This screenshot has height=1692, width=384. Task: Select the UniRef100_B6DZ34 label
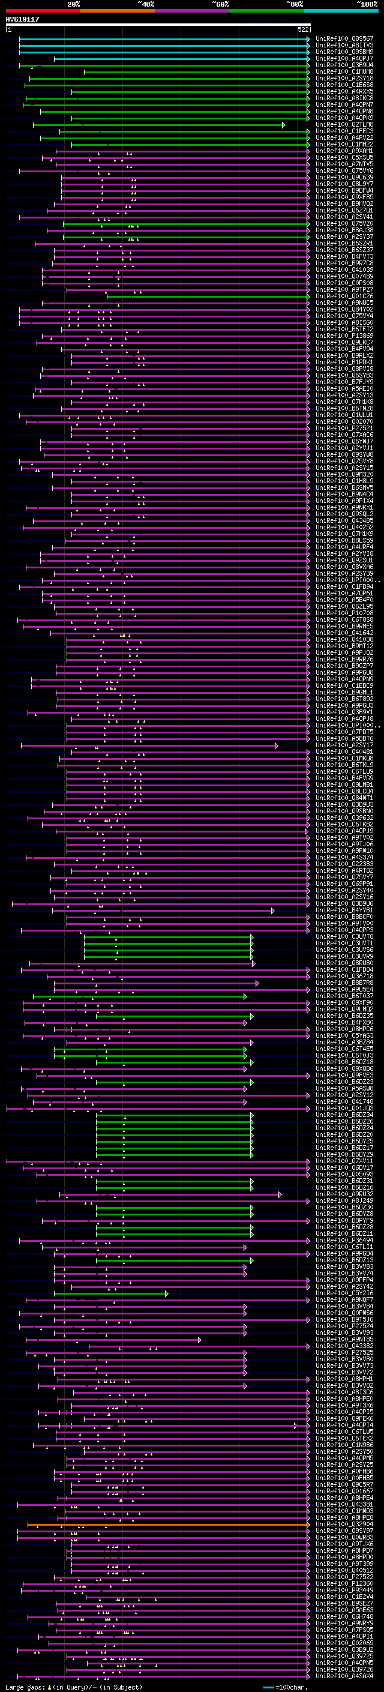click(344, 1115)
